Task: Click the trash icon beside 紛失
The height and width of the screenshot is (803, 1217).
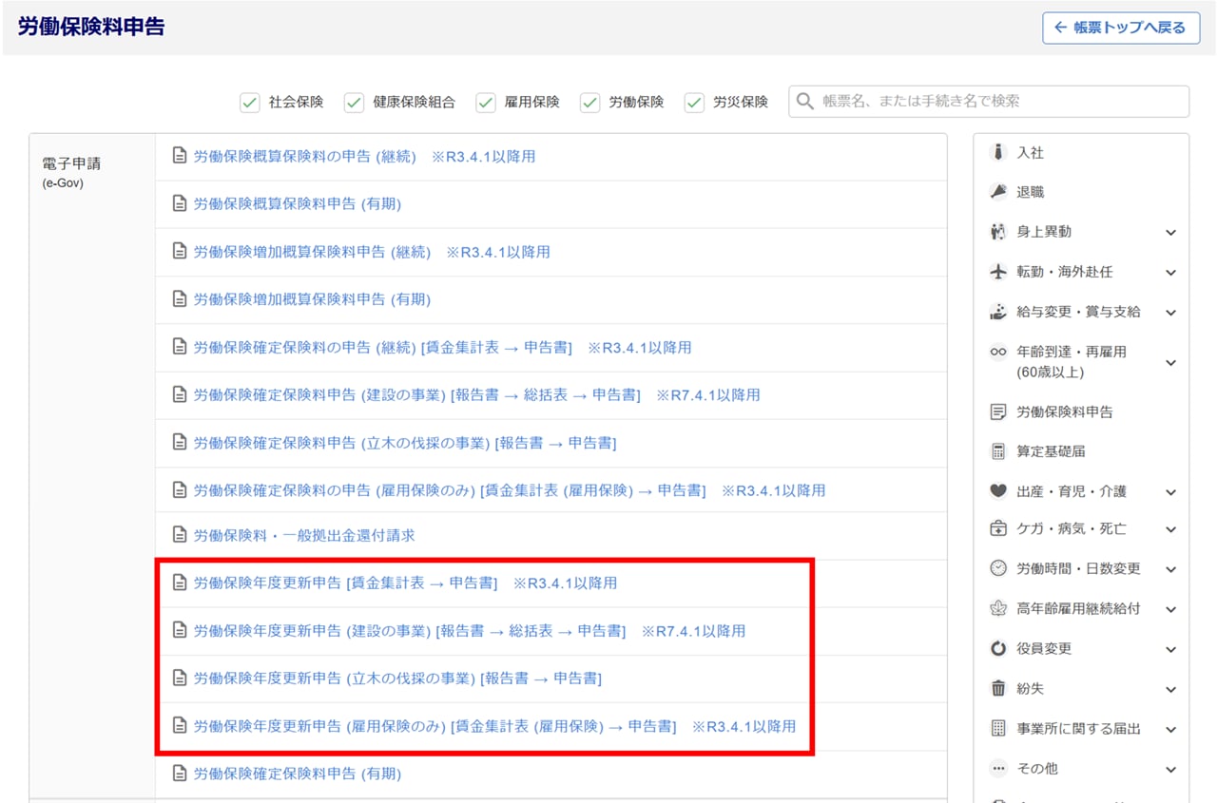Action: pos(997,688)
